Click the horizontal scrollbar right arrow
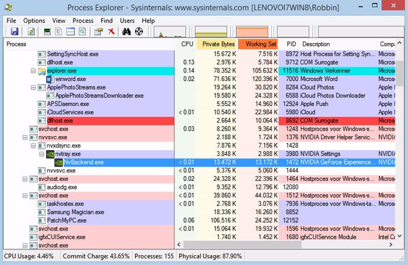The height and width of the screenshot is (265, 408). pyautogui.click(x=391, y=244)
